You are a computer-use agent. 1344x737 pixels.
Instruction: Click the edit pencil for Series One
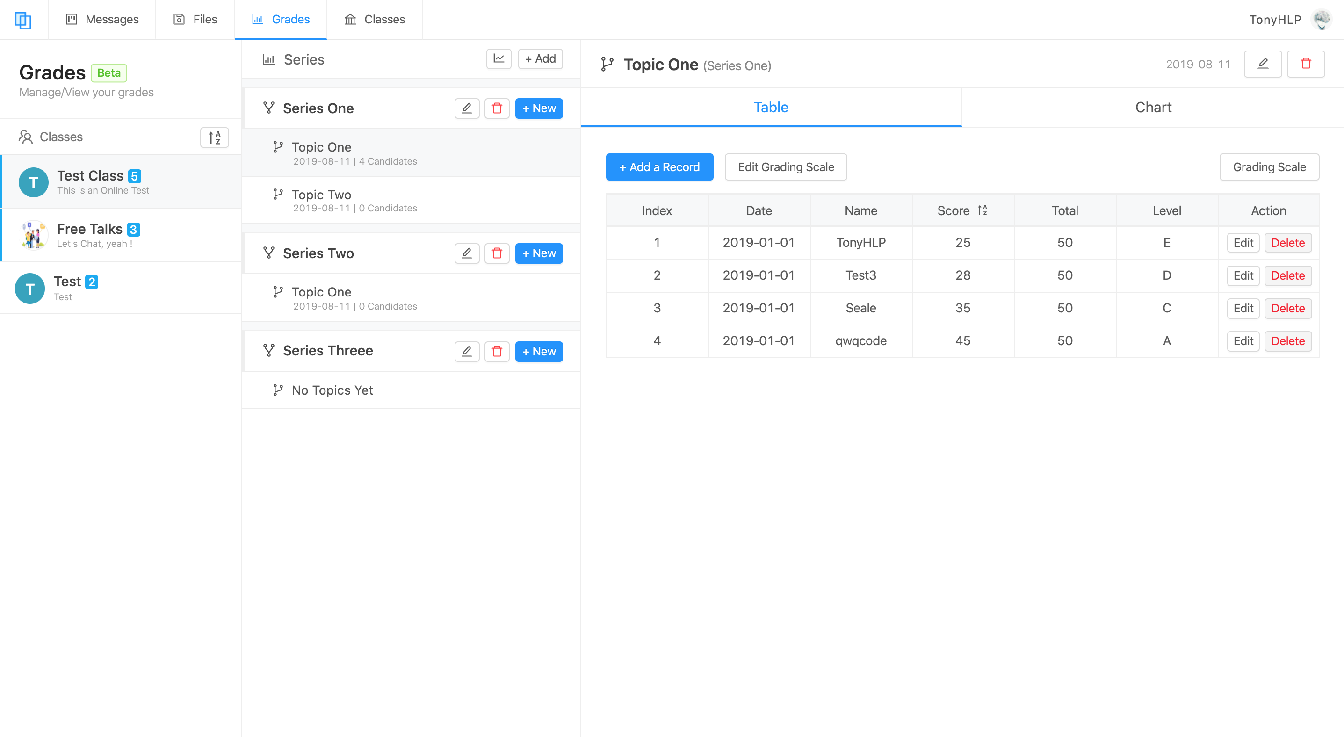[x=466, y=108]
